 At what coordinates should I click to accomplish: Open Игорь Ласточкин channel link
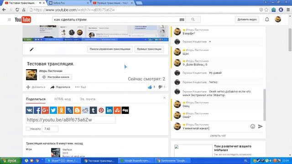[51, 71]
